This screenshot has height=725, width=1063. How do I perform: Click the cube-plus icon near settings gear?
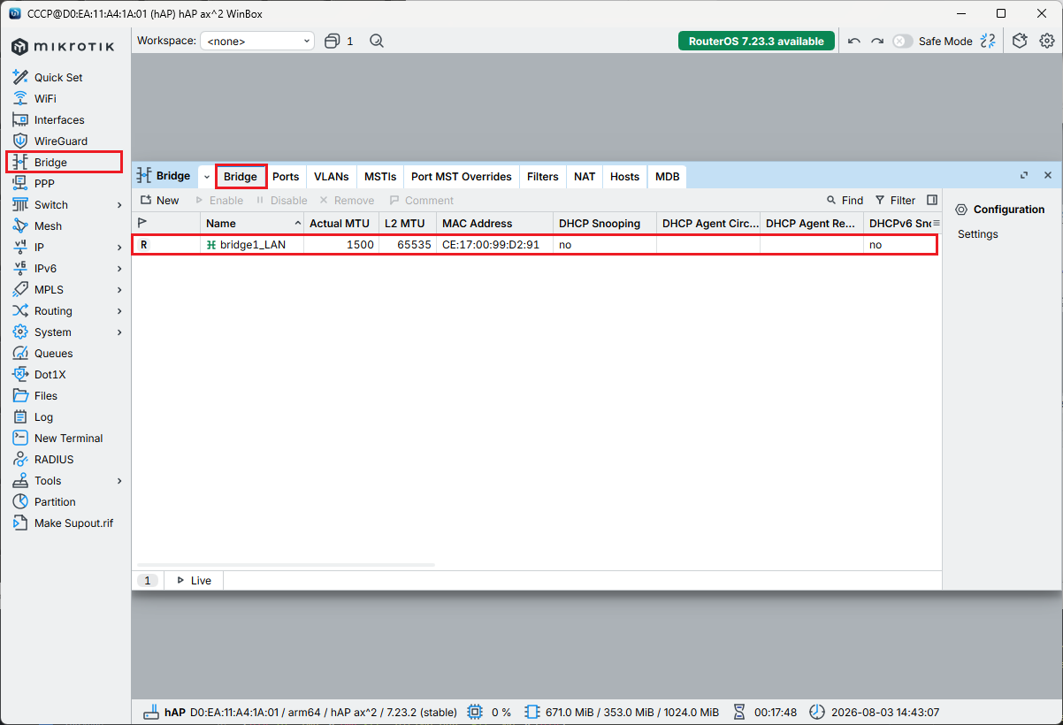click(x=1020, y=41)
